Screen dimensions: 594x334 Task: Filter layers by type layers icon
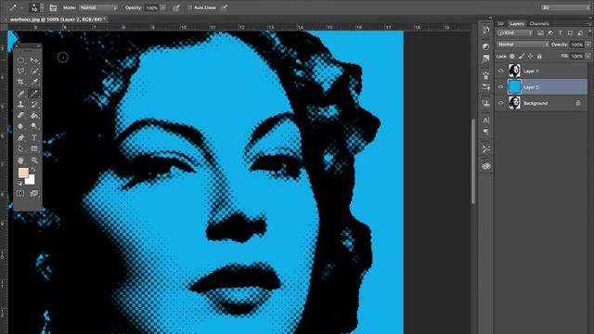click(x=561, y=33)
